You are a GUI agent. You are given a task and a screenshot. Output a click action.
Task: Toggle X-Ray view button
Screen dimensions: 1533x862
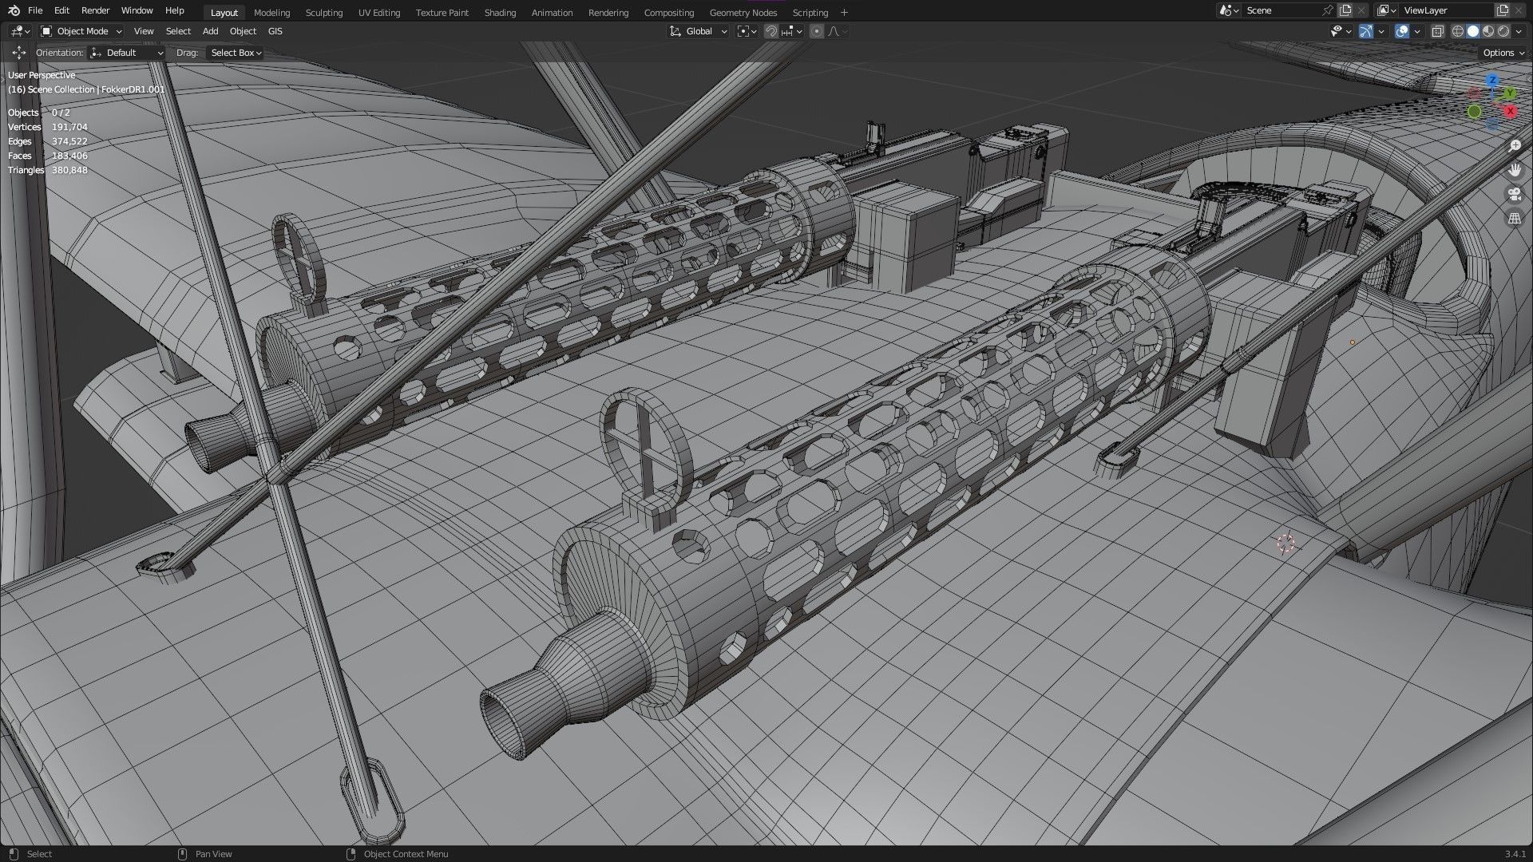1437,31
